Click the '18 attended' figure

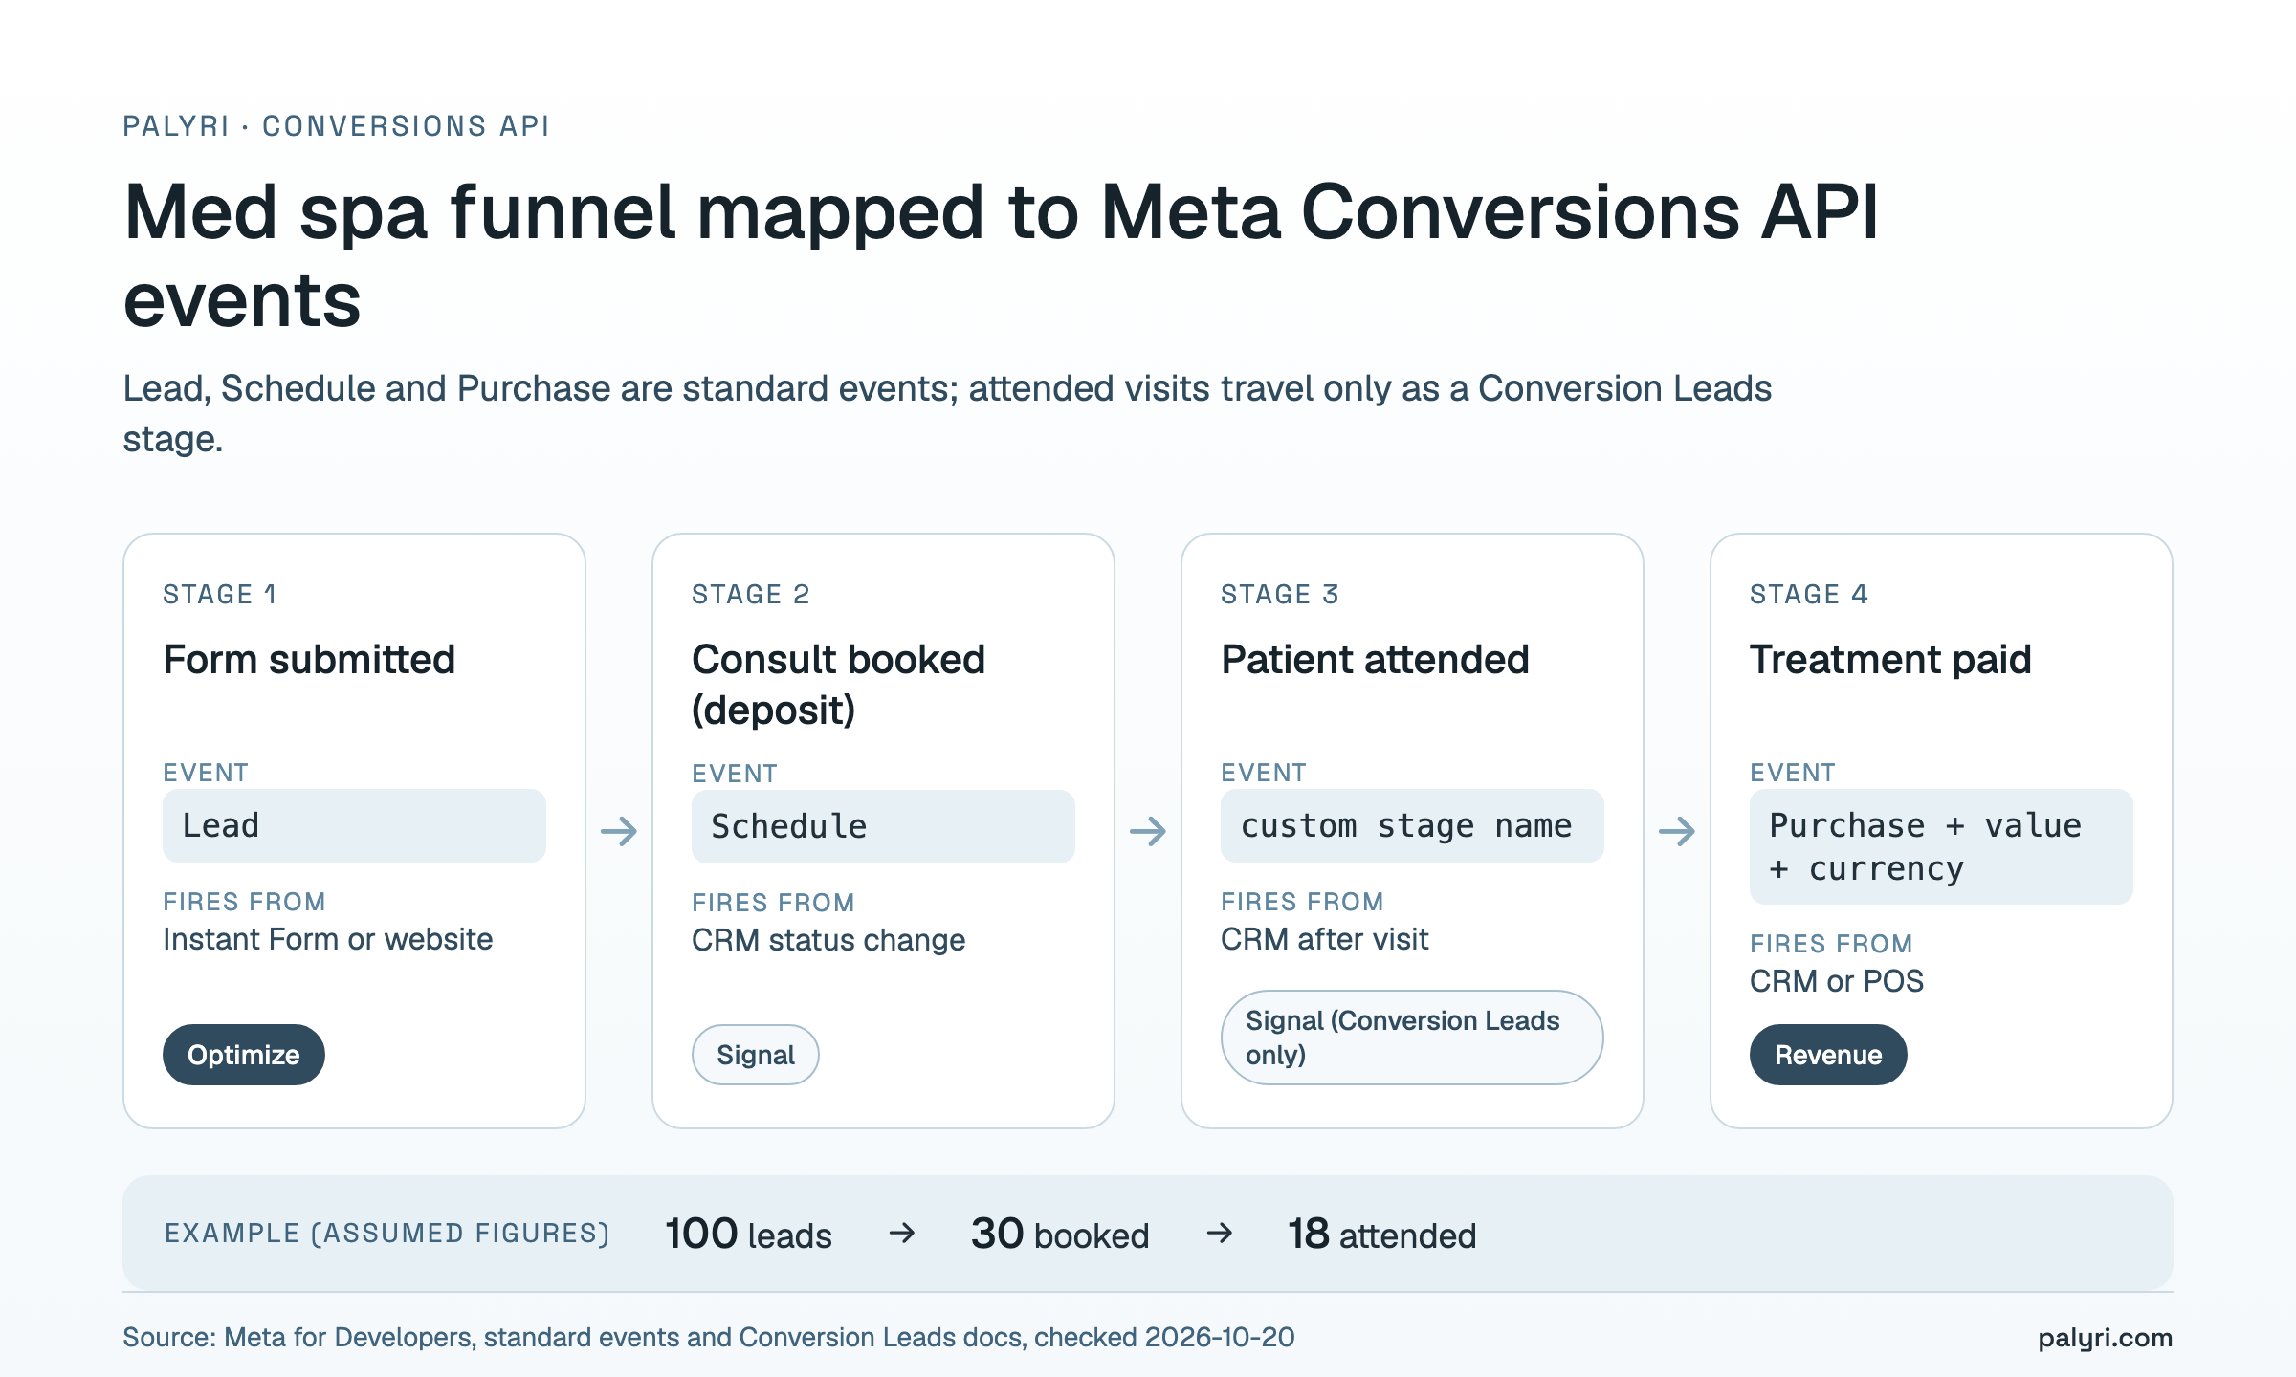(x=1382, y=1234)
